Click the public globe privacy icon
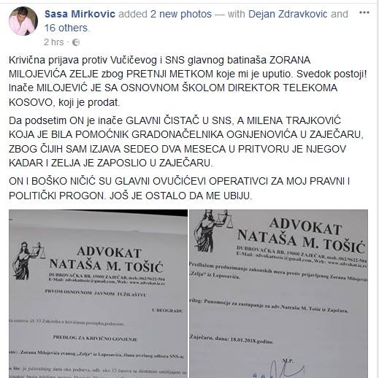 point(76,42)
